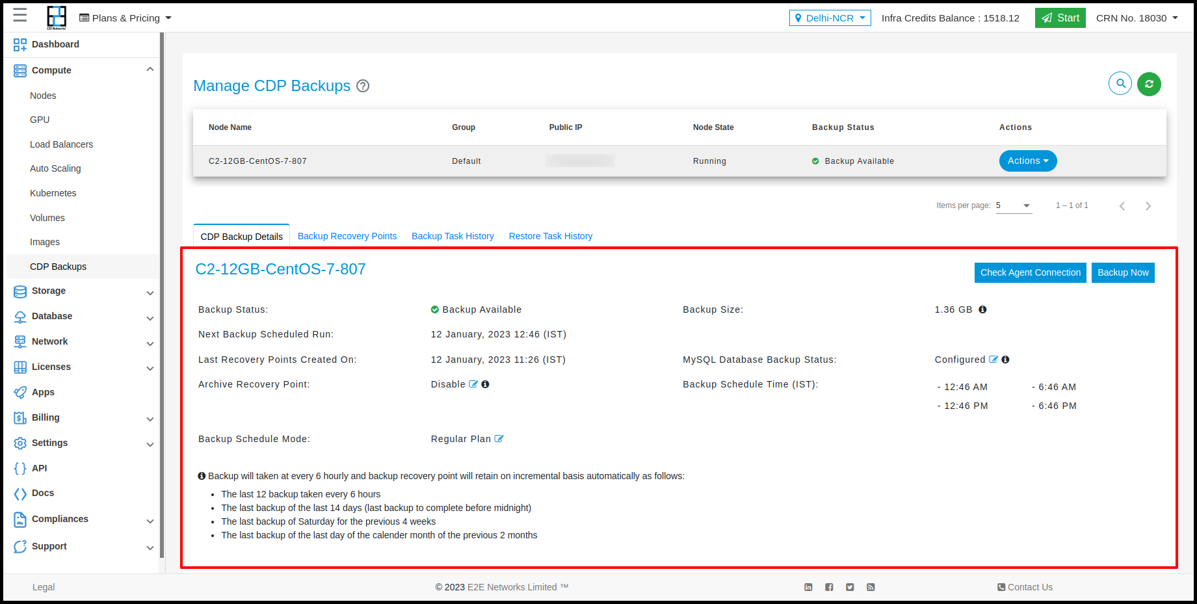Click info icon beside Configured status
The image size is (1197, 604).
point(1005,360)
